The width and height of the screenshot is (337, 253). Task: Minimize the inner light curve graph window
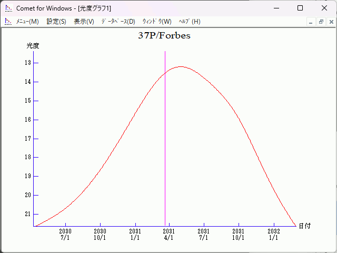(x=311, y=22)
